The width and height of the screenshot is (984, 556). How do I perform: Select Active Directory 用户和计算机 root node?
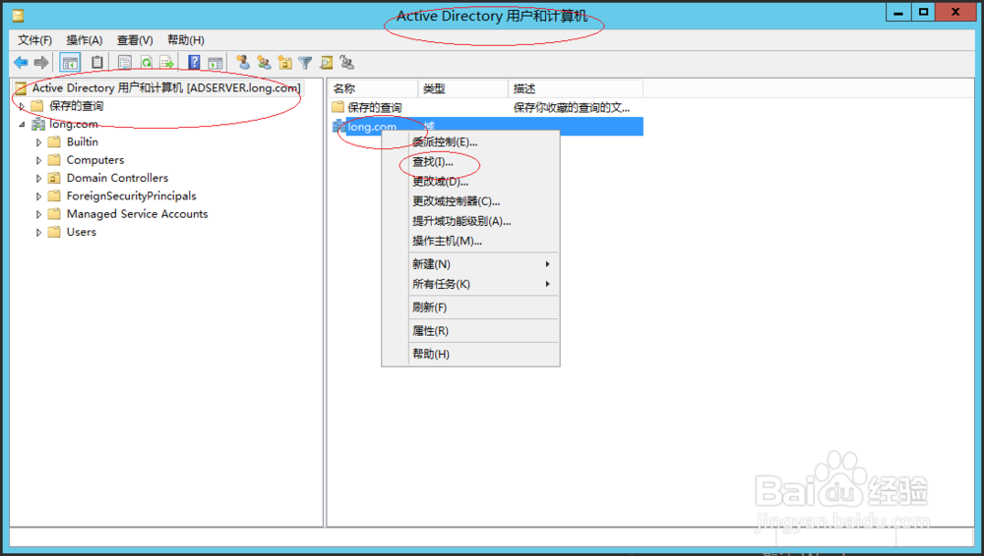pos(166,87)
